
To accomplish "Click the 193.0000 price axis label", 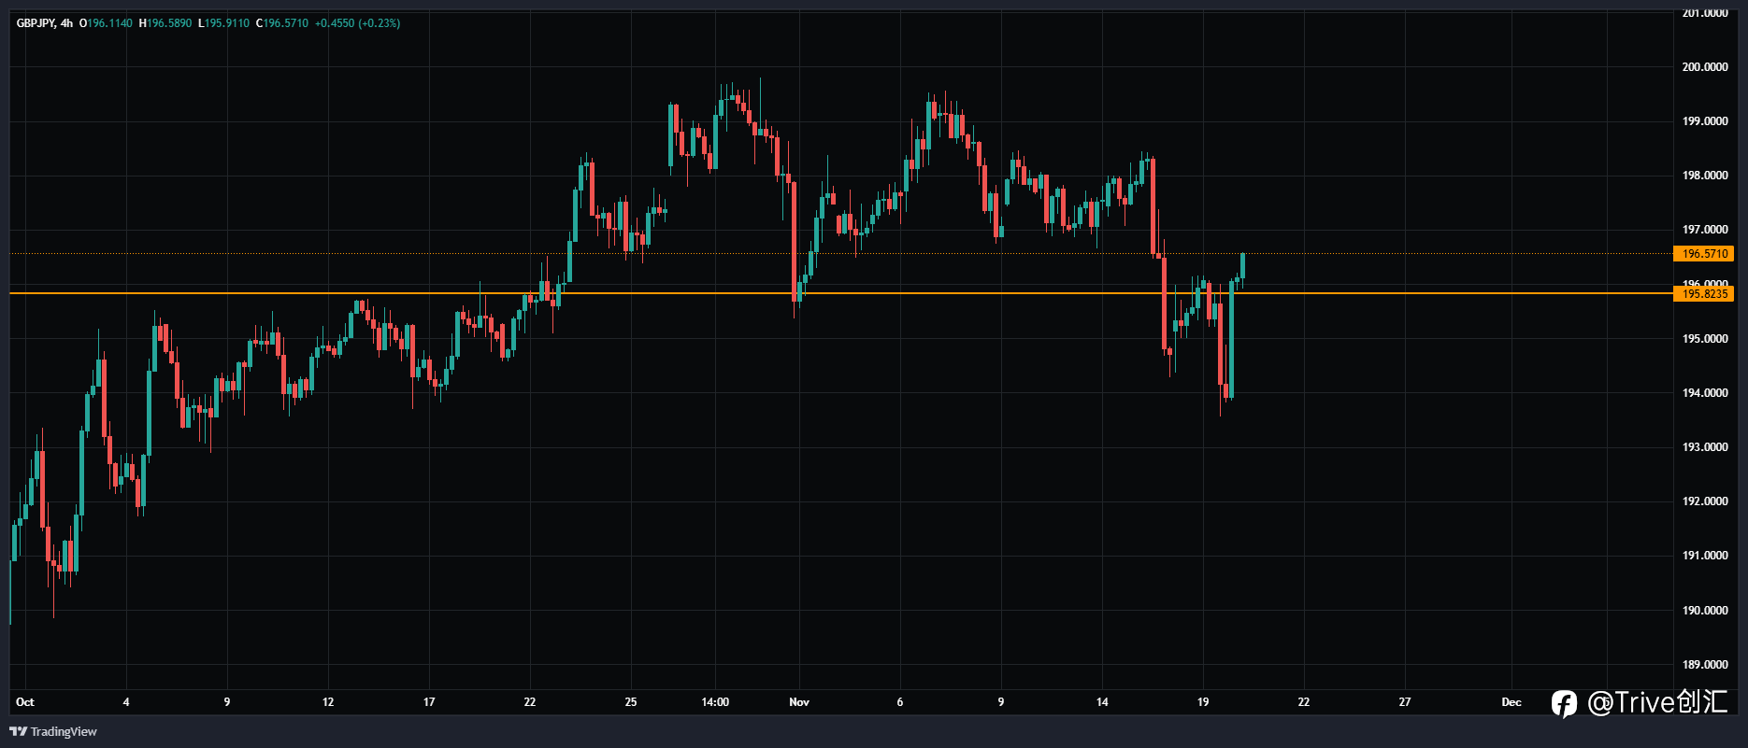I will pyautogui.click(x=1705, y=447).
